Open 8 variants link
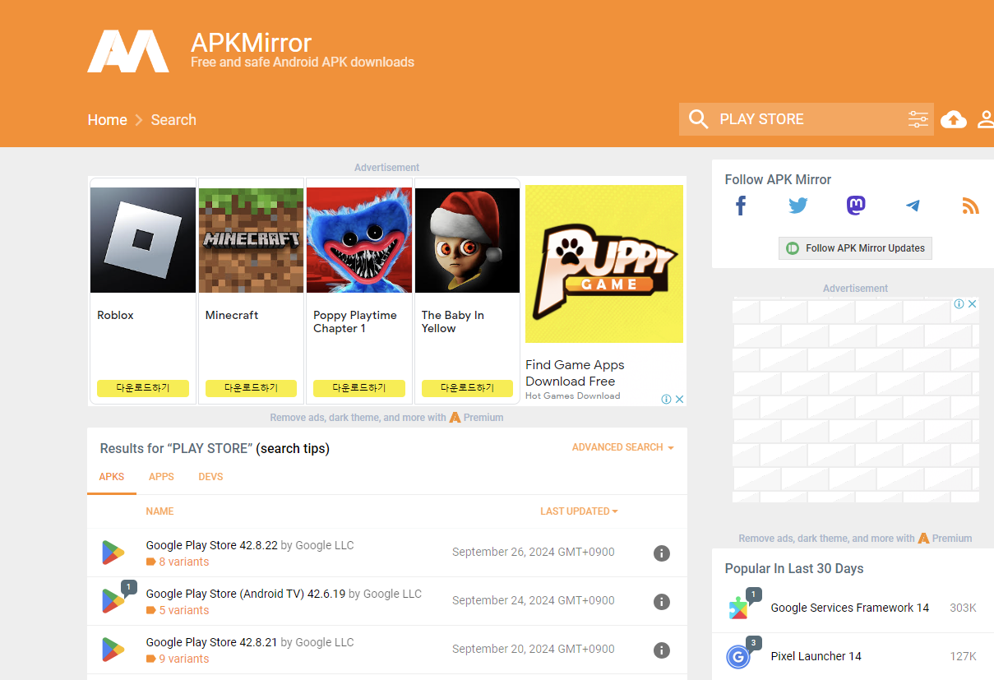This screenshot has width=994, height=680. [184, 562]
